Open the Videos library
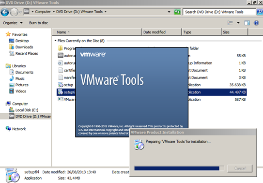Image resolution: width=263 pixels, height=183 pixels. click(x=21, y=91)
